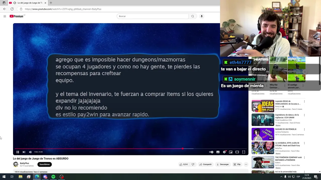Like the video with thumbs up 8,5 K

pos(184,164)
